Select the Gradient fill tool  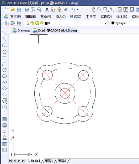pos(4,125)
